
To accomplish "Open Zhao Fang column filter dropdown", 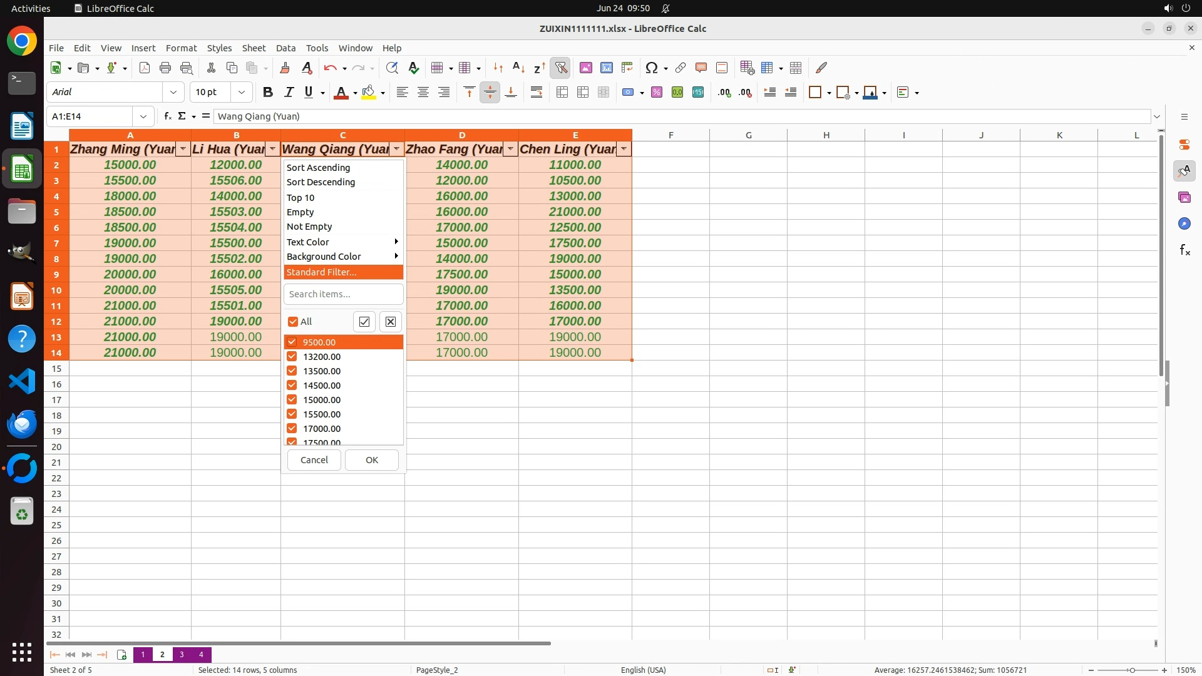I will click(x=510, y=149).
